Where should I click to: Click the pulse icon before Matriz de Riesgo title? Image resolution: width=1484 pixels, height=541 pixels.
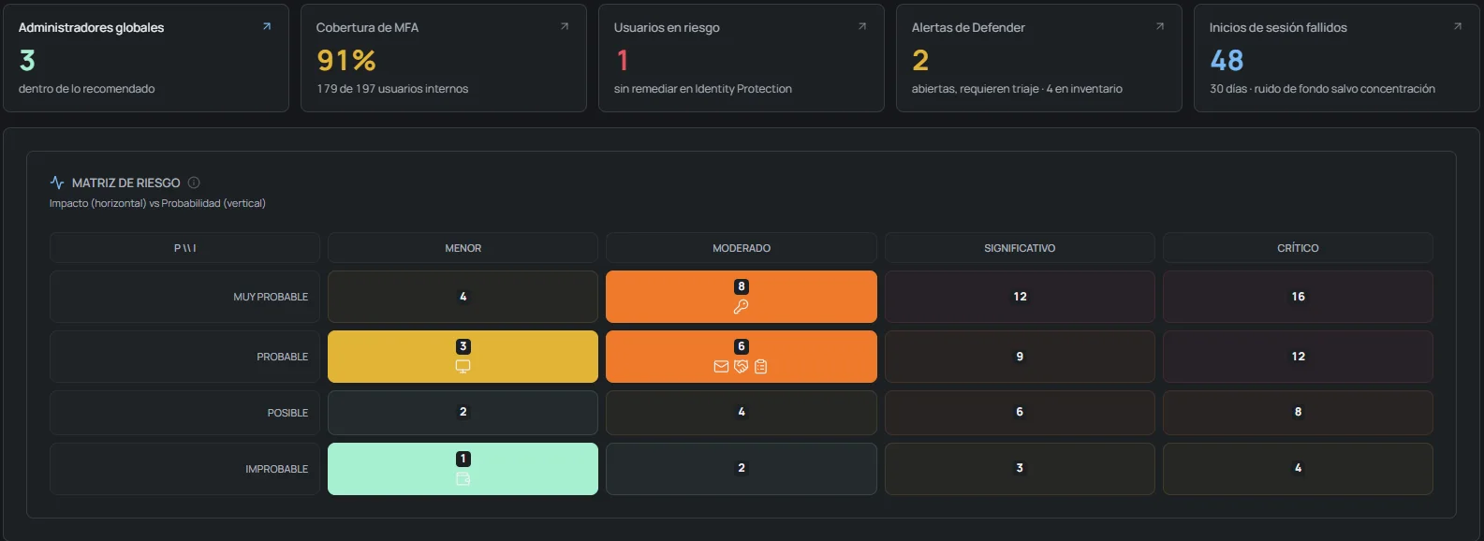pyautogui.click(x=57, y=183)
